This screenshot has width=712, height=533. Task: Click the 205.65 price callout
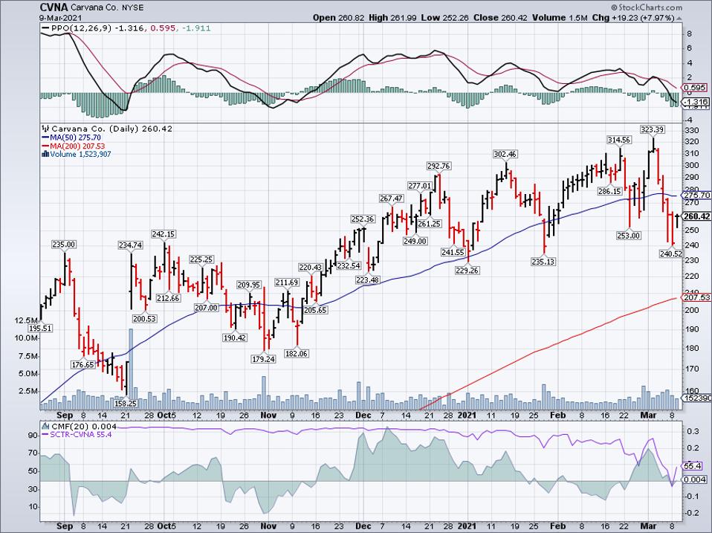(x=316, y=310)
